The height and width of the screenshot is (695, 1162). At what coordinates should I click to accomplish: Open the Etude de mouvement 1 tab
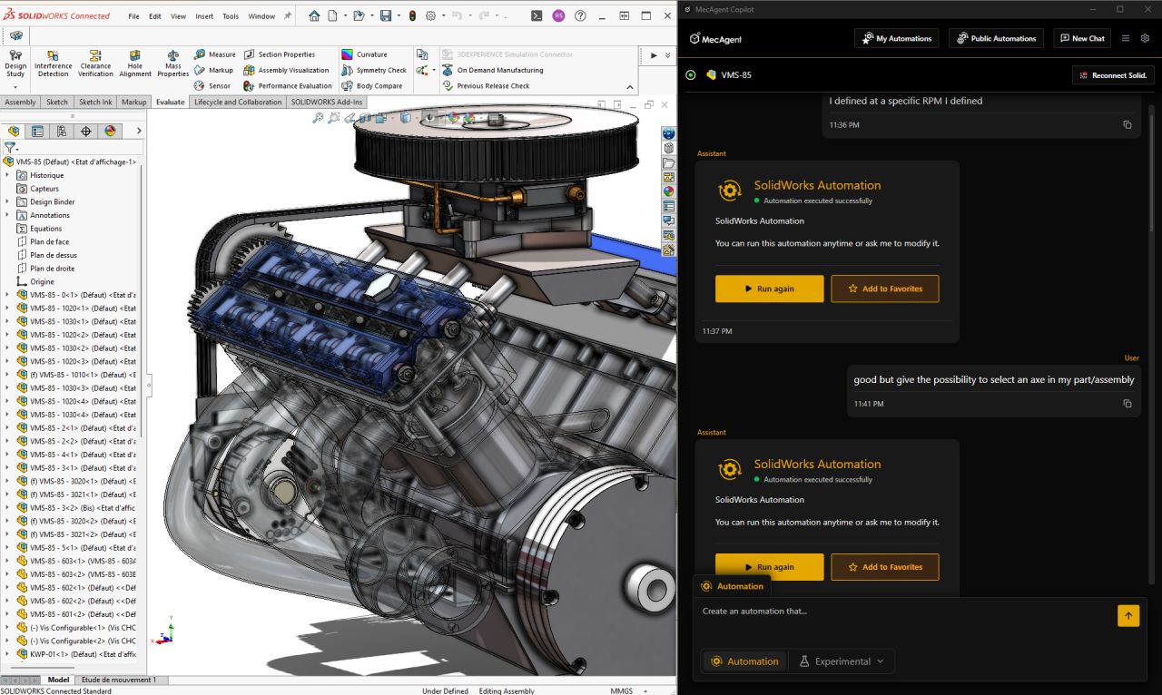pyautogui.click(x=119, y=680)
